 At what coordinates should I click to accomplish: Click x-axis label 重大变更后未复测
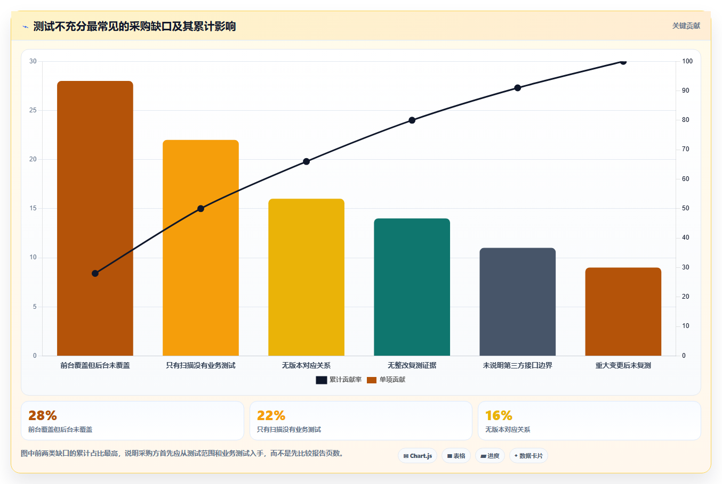coord(623,365)
